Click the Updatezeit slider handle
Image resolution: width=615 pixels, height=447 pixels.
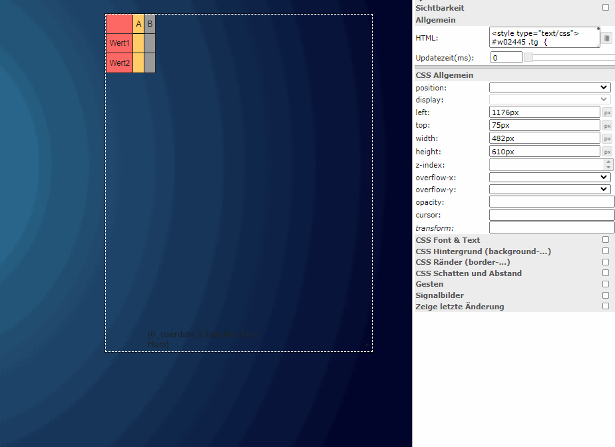[x=528, y=58]
